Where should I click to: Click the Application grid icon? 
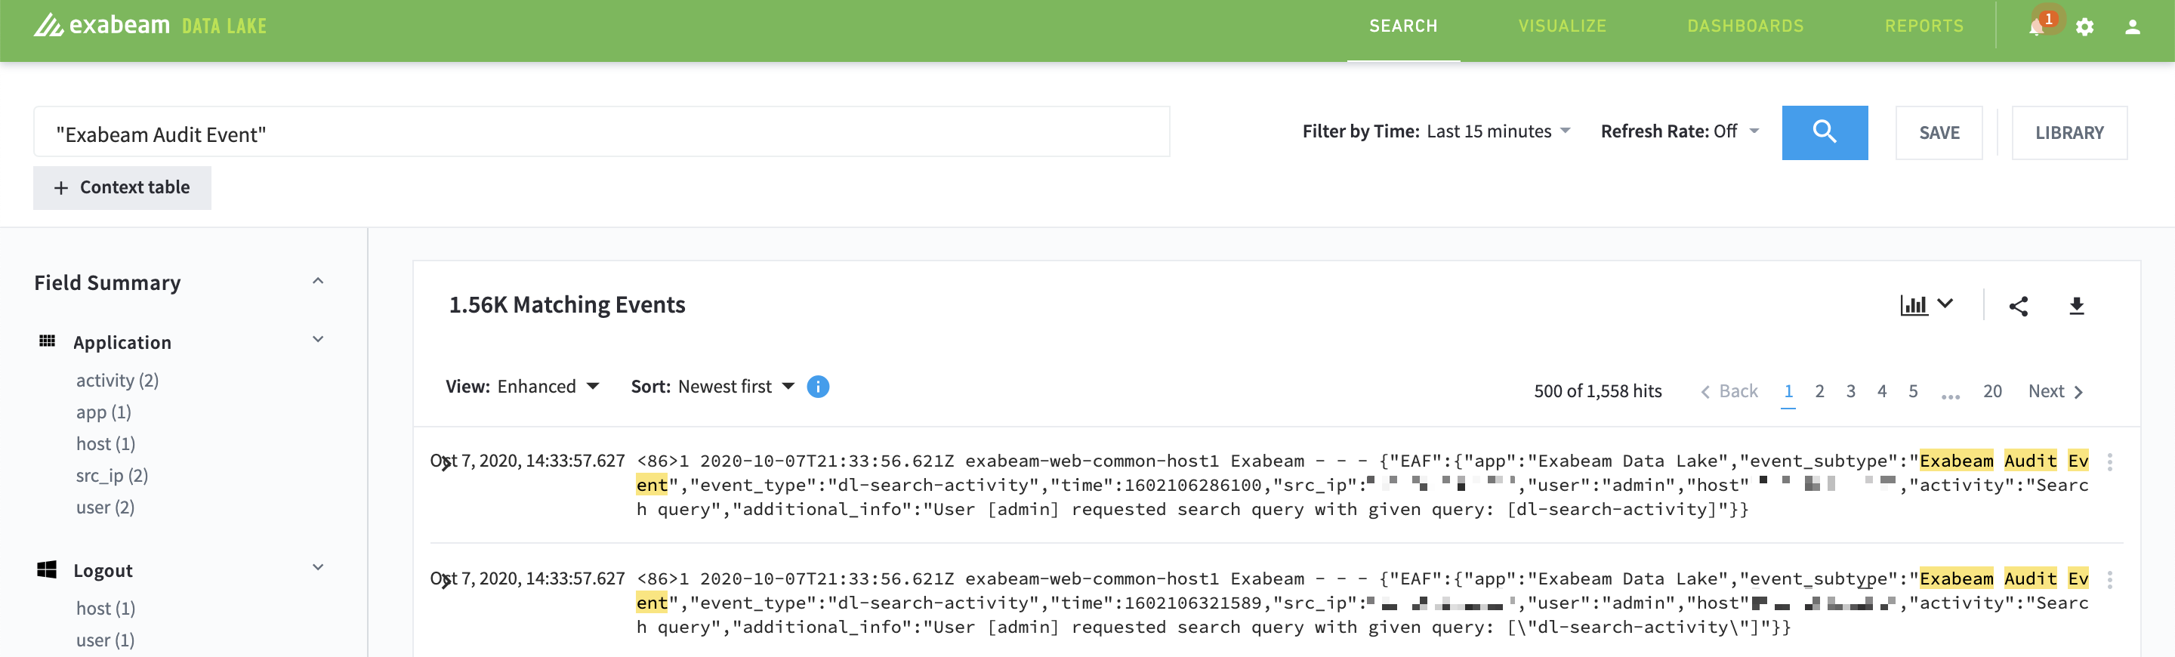pos(48,341)
